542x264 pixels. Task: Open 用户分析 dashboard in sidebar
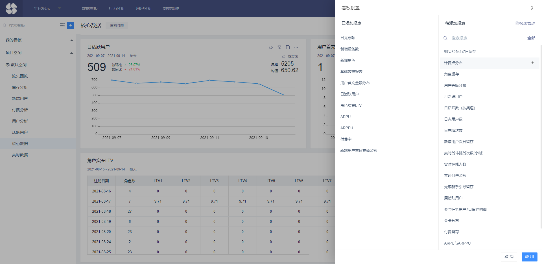coord(20,121)
